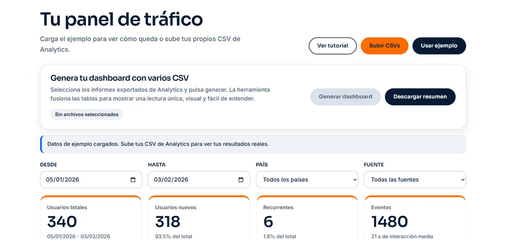Download summary with Descargar resumen
506x240 pixels.
pyautogui.click(x=420, y=96)
